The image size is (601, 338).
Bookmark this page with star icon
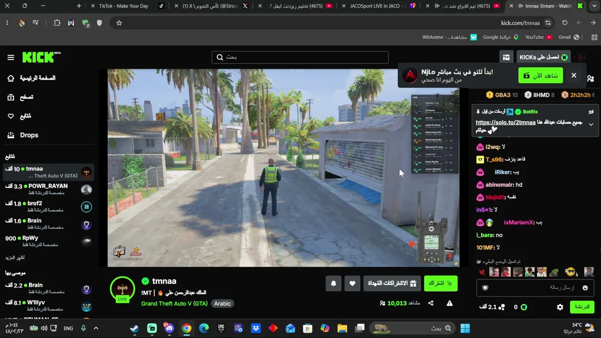click(119, 23)
